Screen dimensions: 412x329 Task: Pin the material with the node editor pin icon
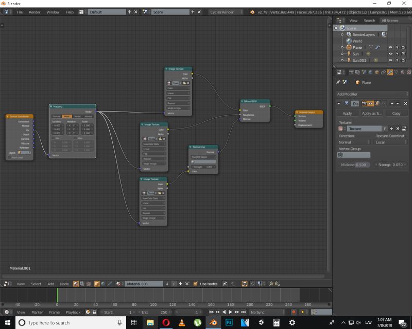(x=225, y=283)
